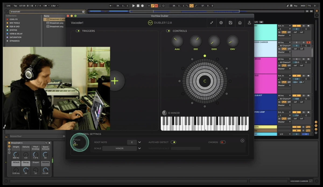323x187 pixels.
Task: Set BRASS track monitor to Auto
Action: pos(284,65)
